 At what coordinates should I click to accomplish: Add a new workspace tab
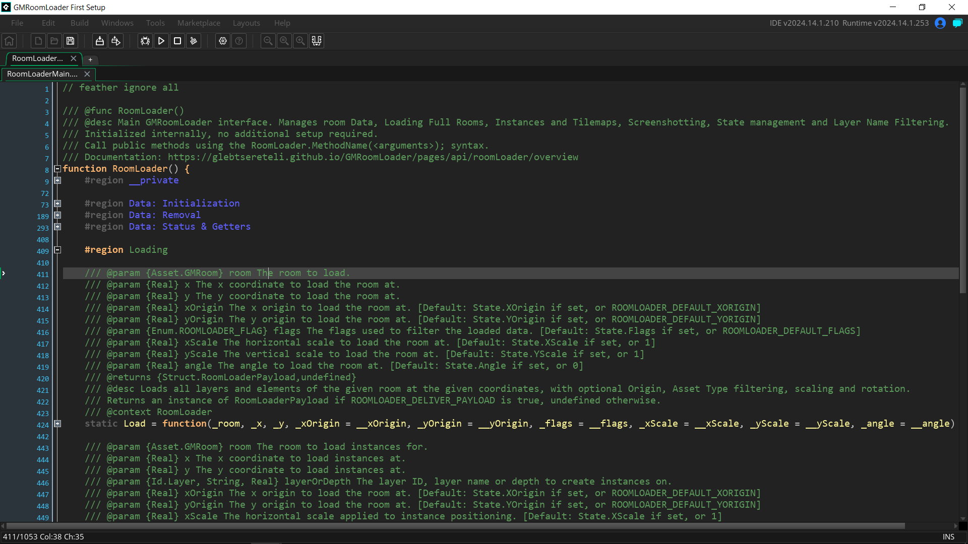pyautogui.click(x=90, y=59)
